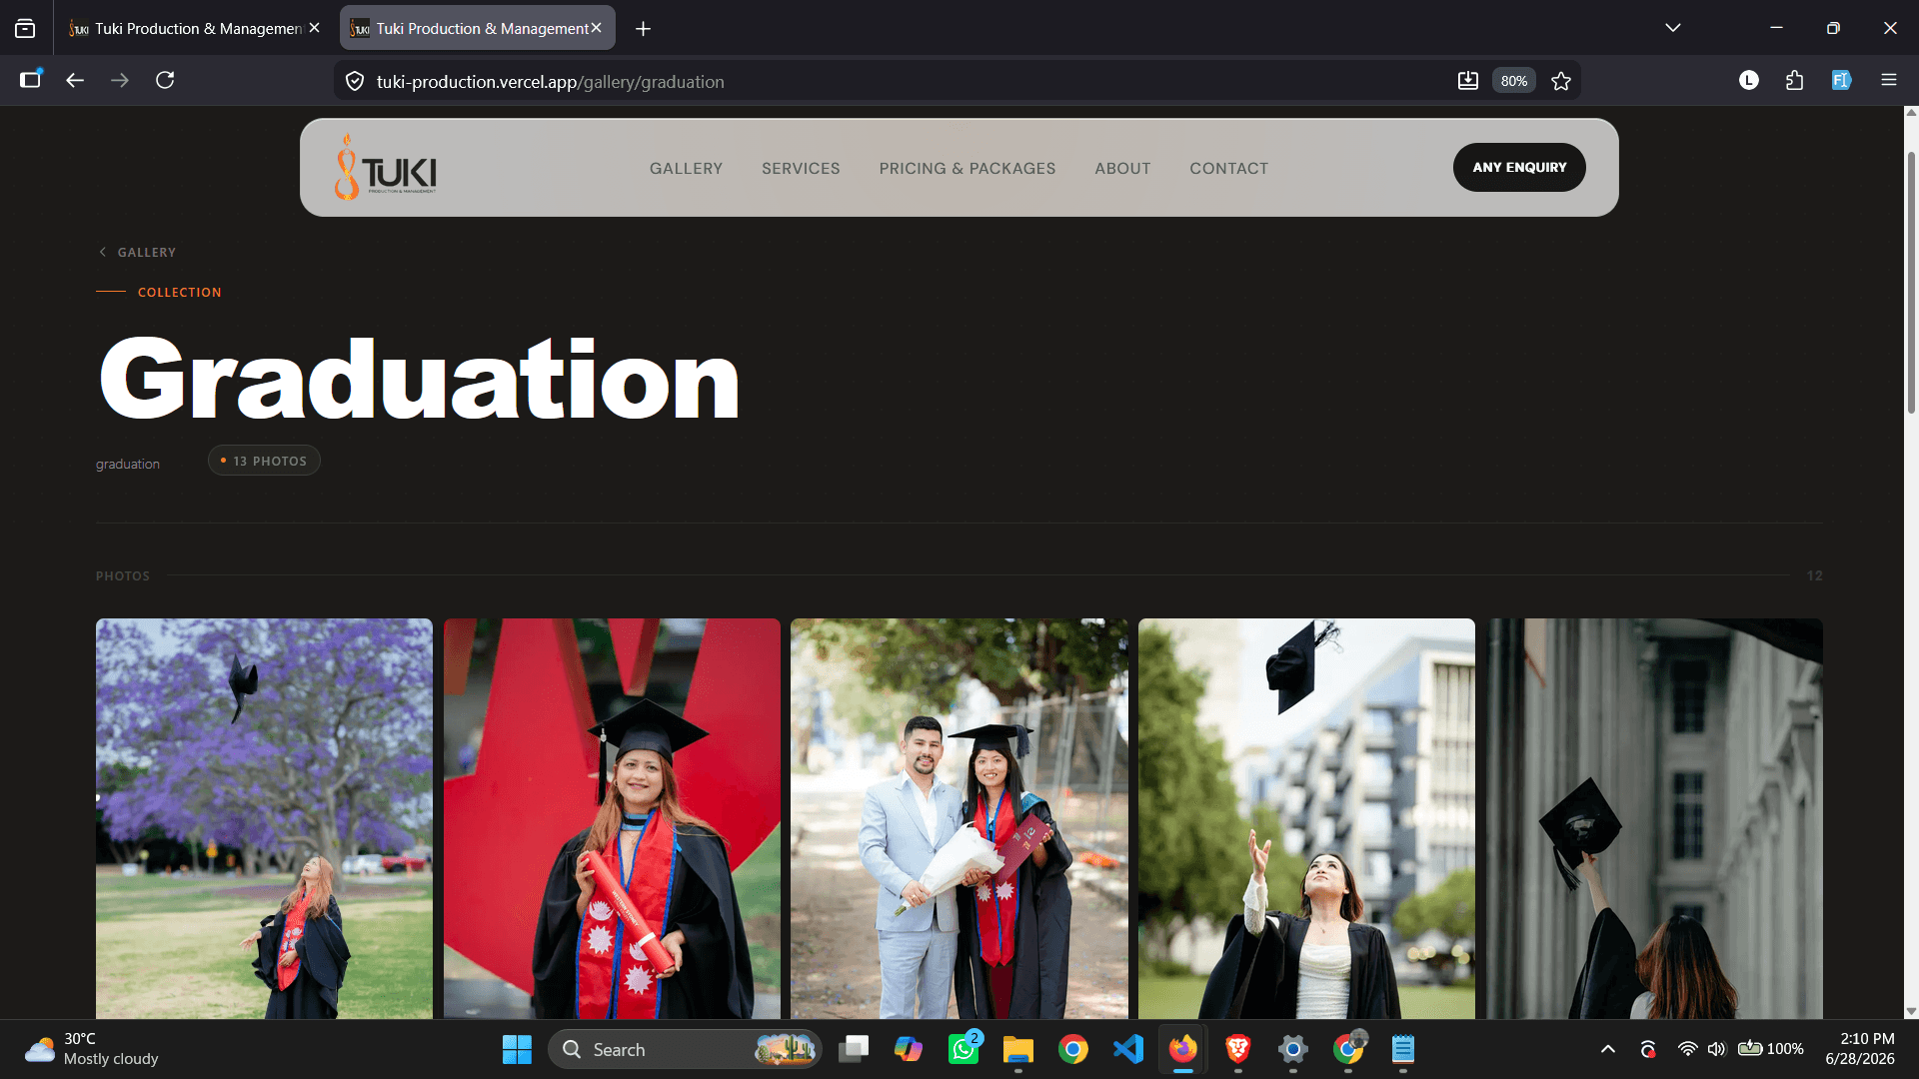
Task: Open the clock and date flyout
Action: 1860,1049
